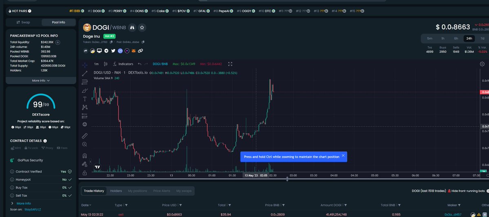The image size is (489, 217).
Task: Select the brush drawing tool
Action: pos(85,90)
